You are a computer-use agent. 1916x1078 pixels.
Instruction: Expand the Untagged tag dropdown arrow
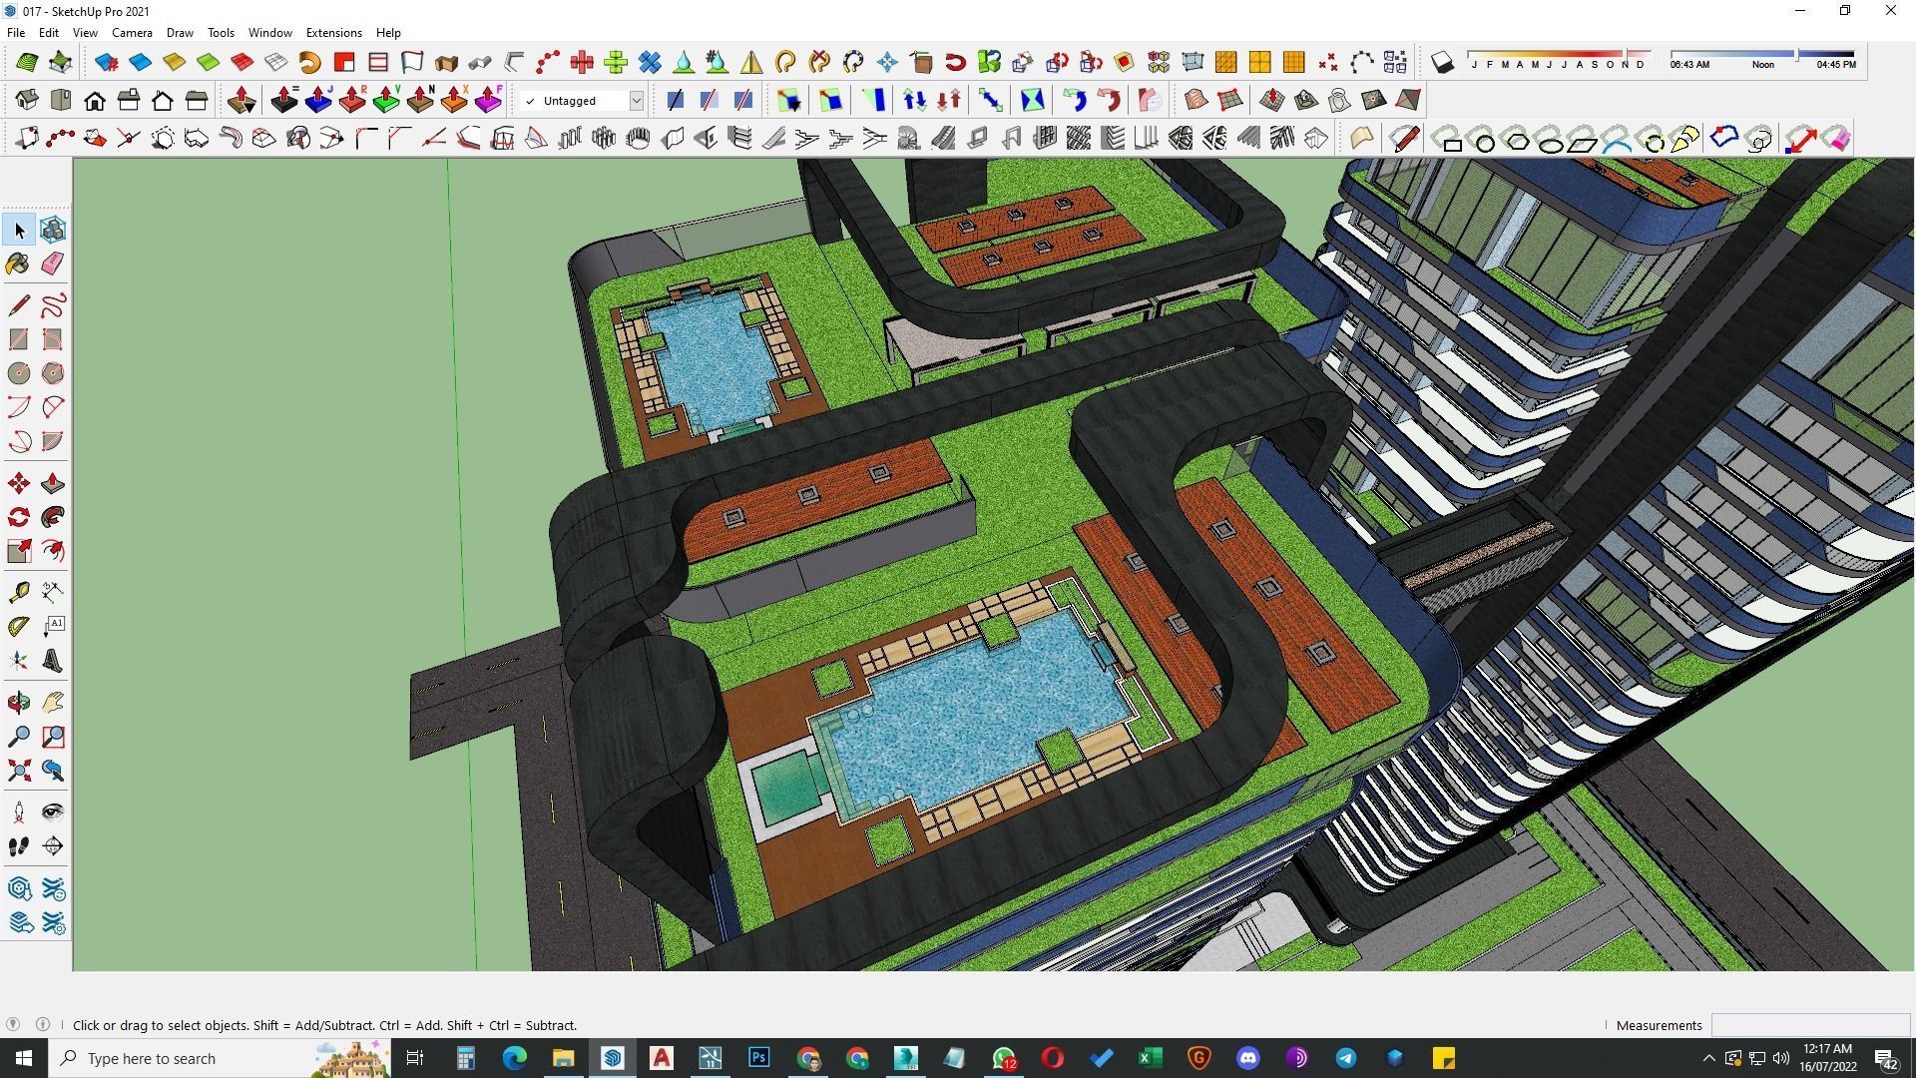point(636,101)
